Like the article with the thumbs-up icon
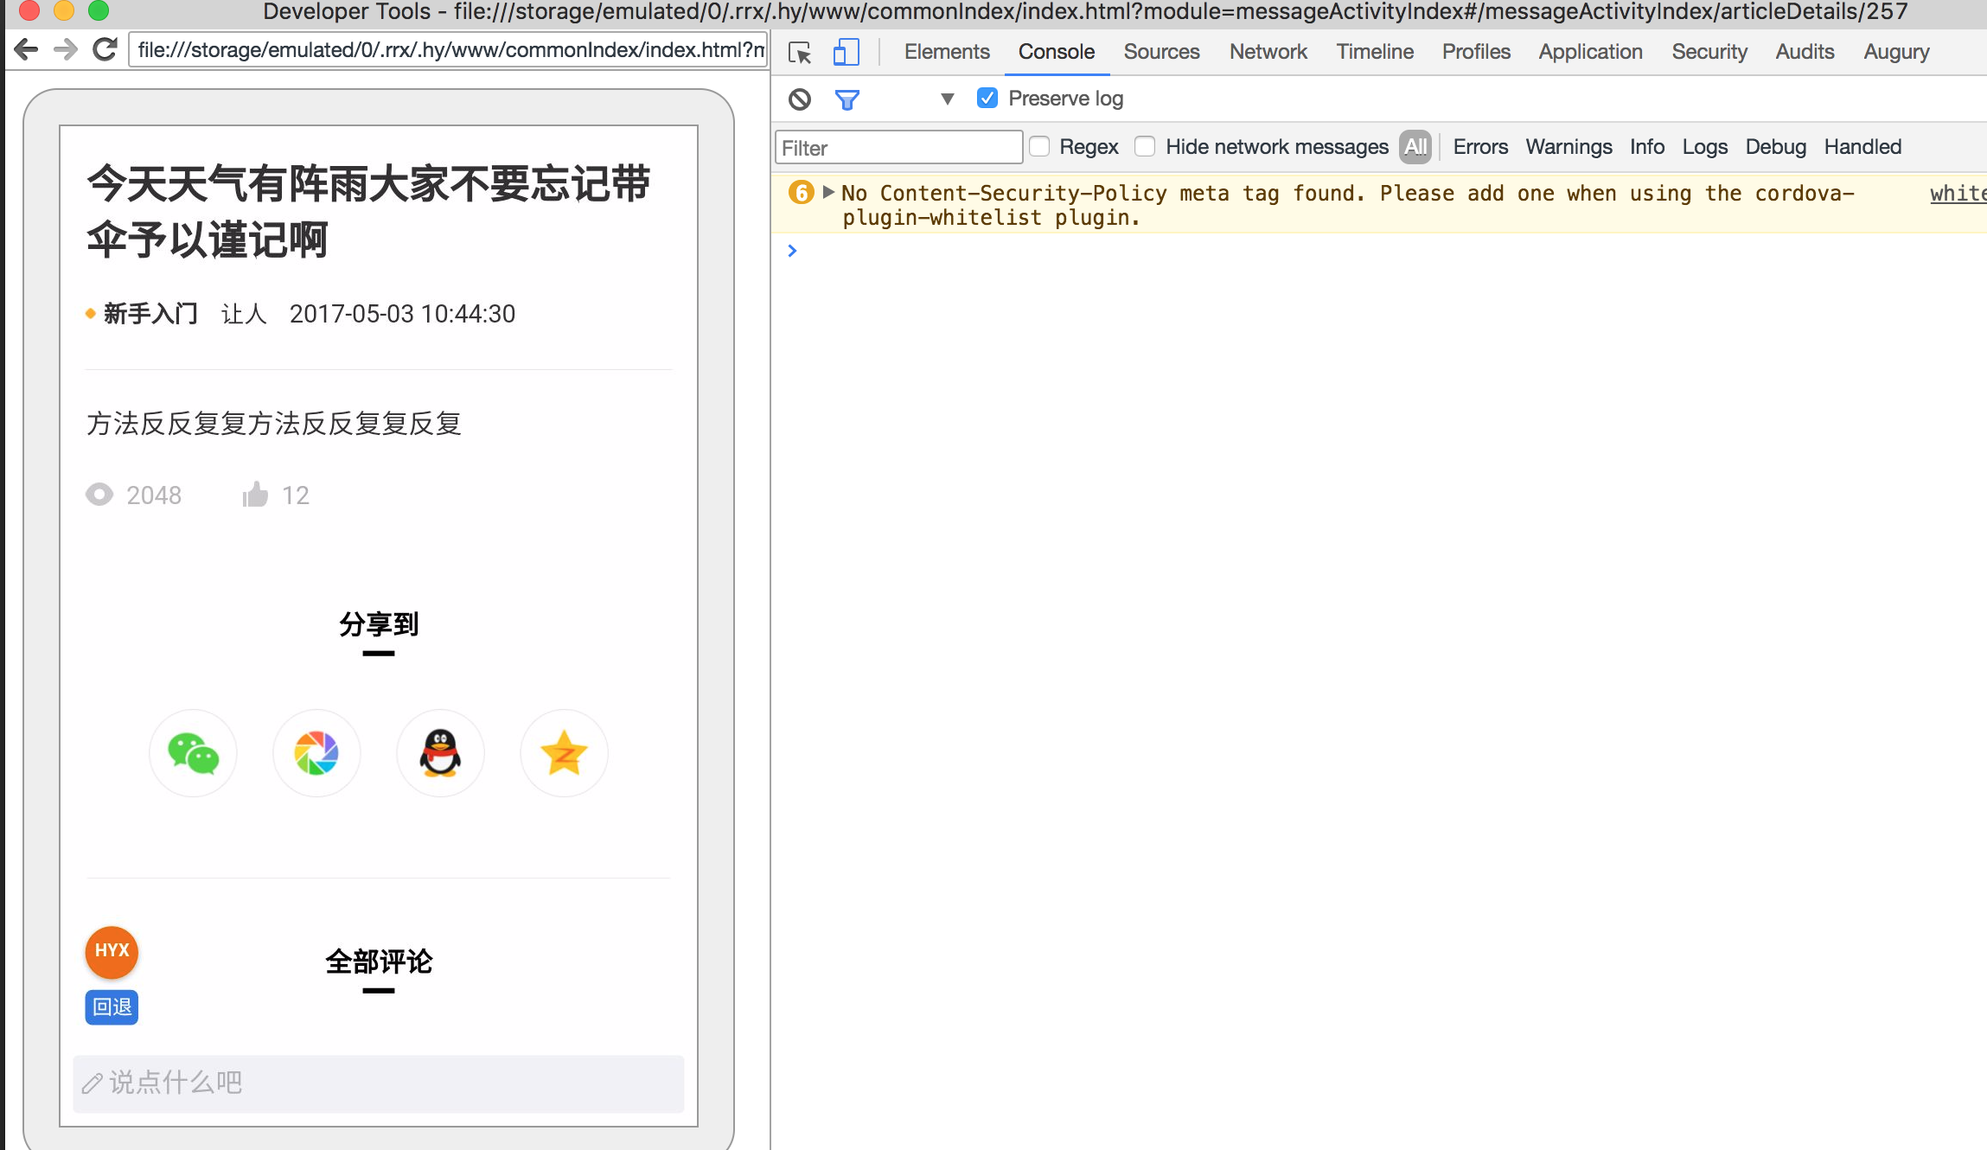The width and height of the screenshot is (1987, 1150). (255, 495)
